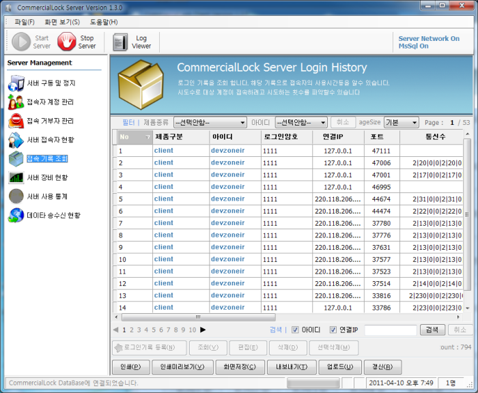Click the 1명 status bar entry
This screenshot has height=393, width=478.
(x=451, y=383)
